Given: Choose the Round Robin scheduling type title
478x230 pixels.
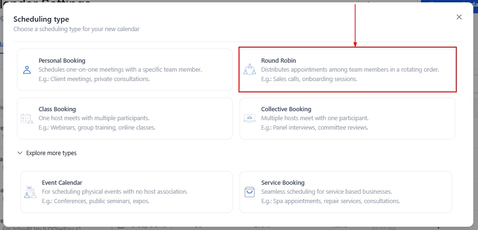Looking at the screenshot, I should pos(278,60).
